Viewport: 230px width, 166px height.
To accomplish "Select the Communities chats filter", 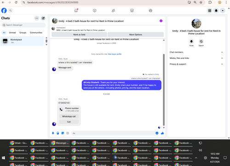I will click(36, 33).
